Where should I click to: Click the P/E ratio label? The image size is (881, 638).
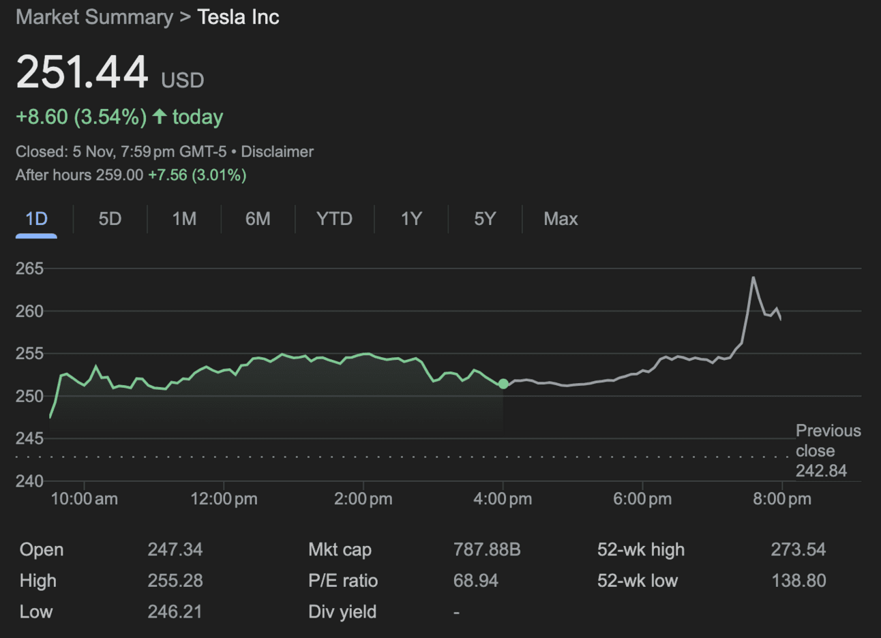pos(343,581)
